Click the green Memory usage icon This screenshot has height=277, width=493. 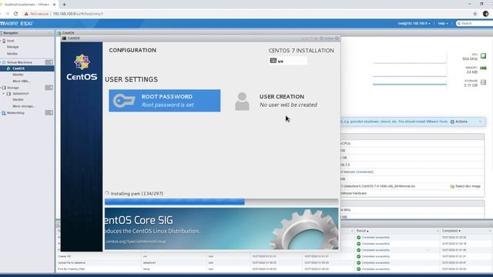point(483,68)
